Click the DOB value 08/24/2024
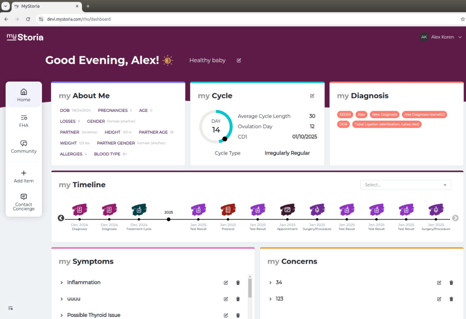This screenshot has height=319, width=466. tap(81, 110)
